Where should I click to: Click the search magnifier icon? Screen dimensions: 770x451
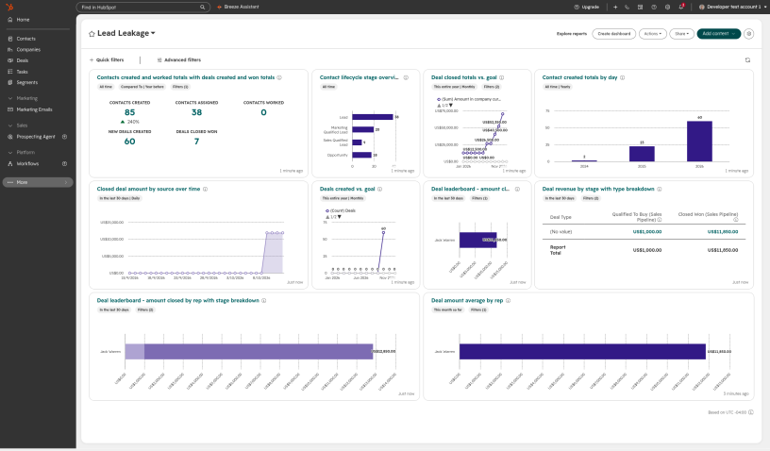(x=202, y=8)
